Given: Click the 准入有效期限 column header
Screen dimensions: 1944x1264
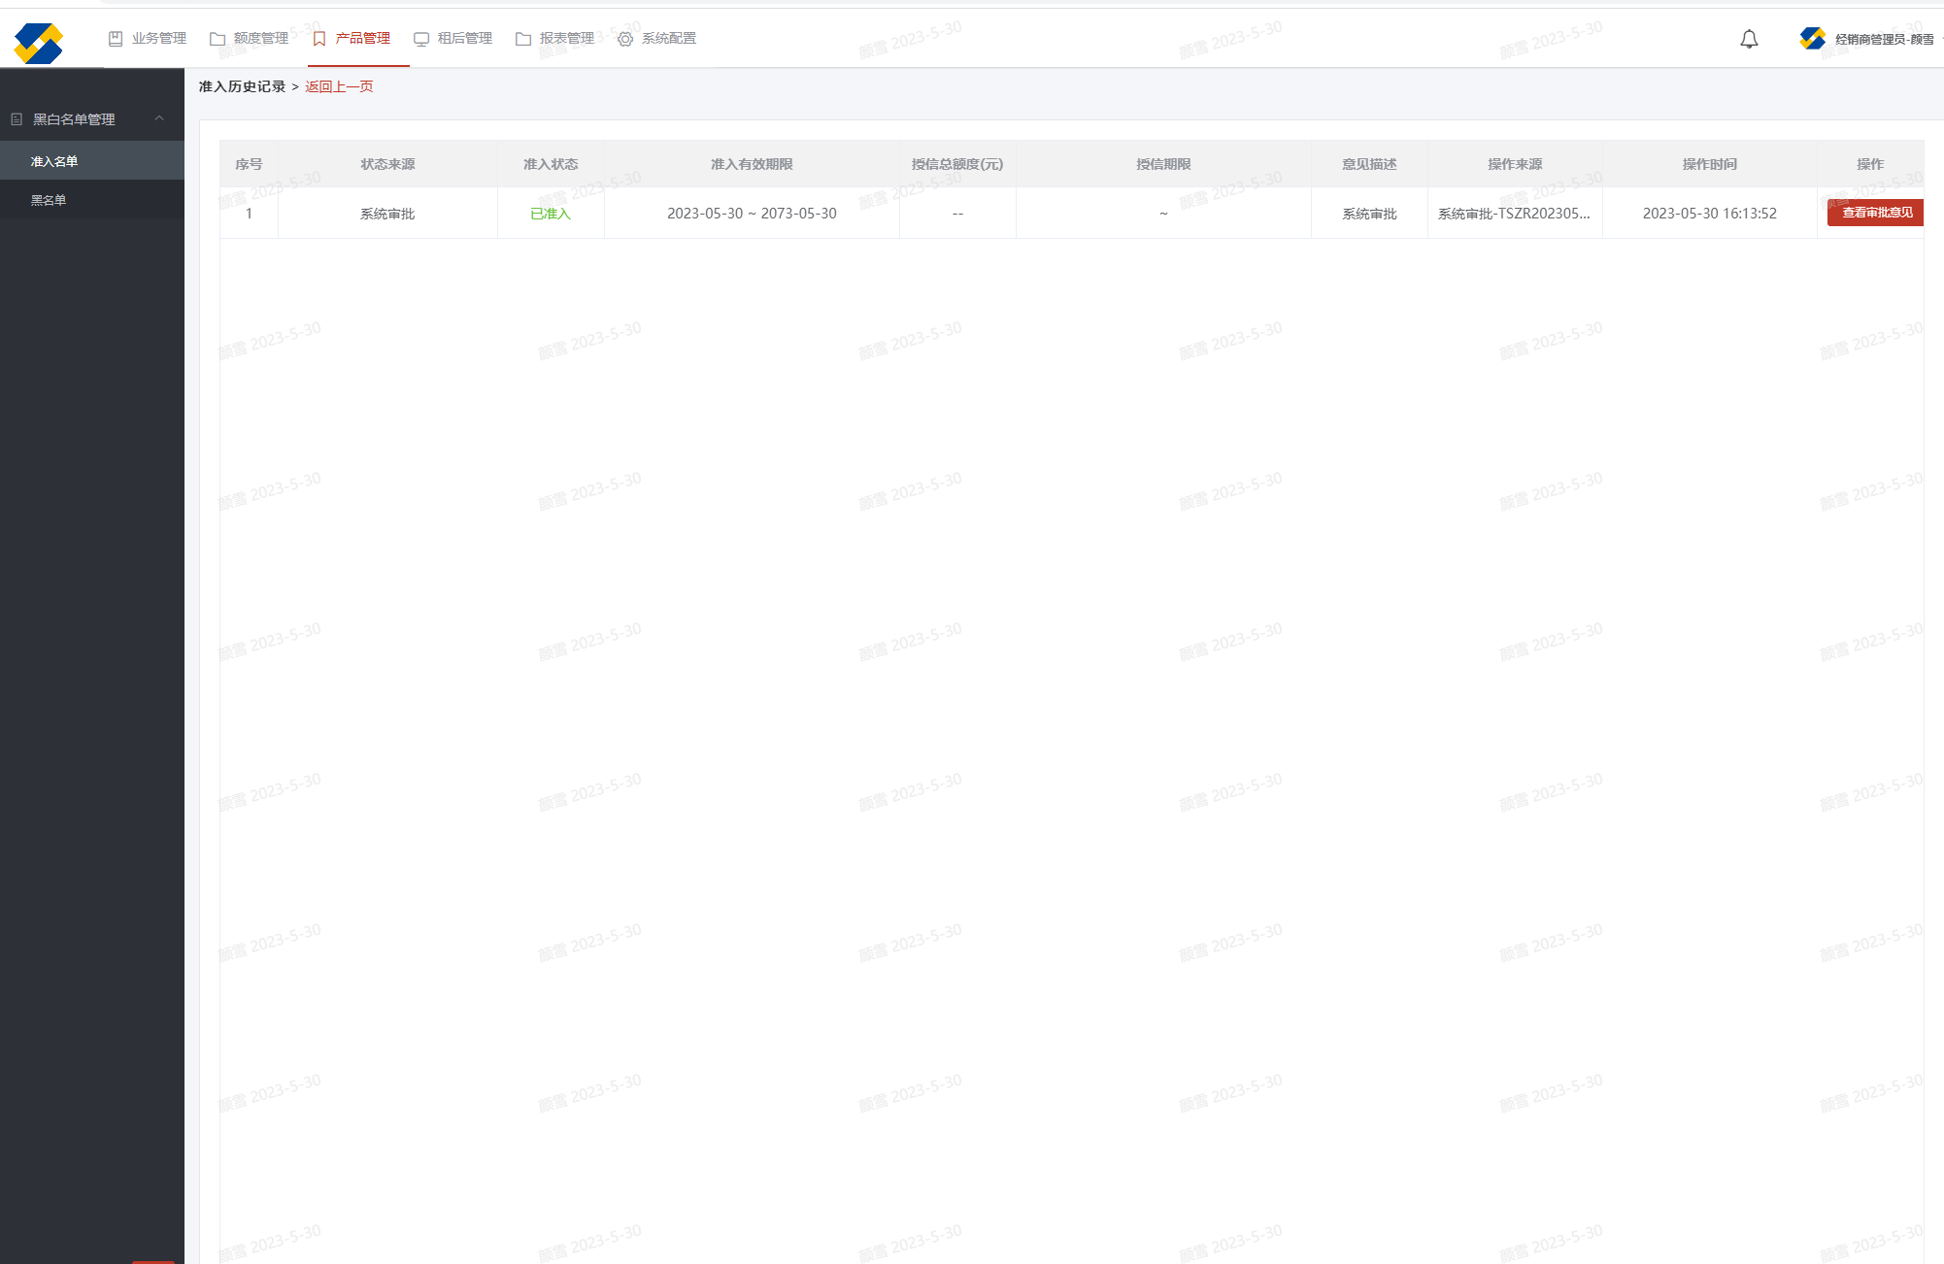Looking at the screenshot, I should (x=752, y=164).
